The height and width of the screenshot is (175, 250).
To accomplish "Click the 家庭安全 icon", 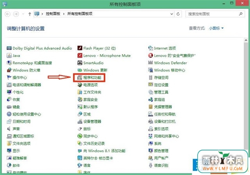I will [80, 100].
